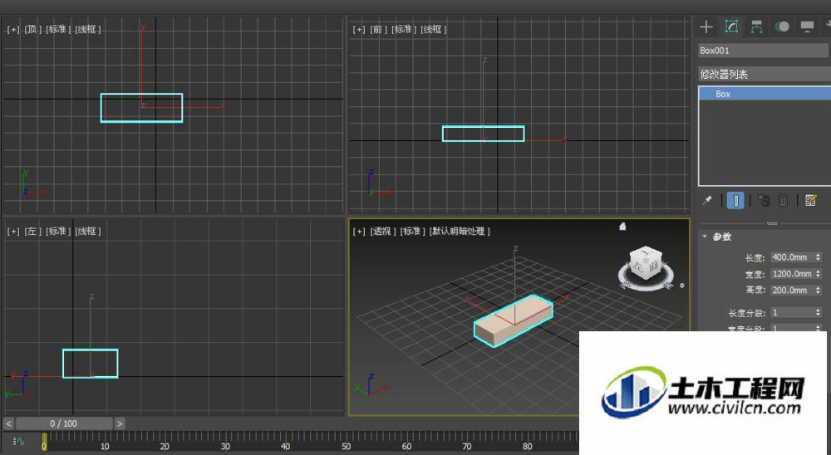Open [+] menu of the 透视 viewport
Screen dimensions: 831x455
click(359, 231)
